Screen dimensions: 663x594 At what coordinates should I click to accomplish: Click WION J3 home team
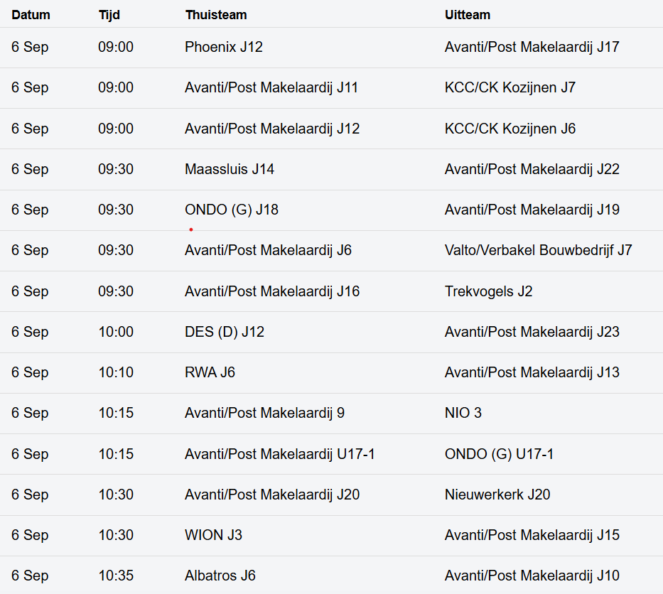click(213, 535)
